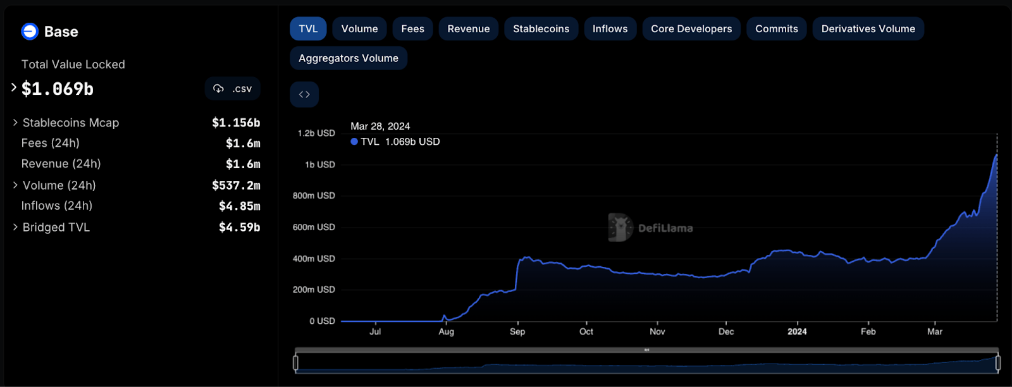The height and width of the screenshot is (387, 1012).
Task: Click the left handle of the range slider
Action: pyautogui.click(x=295, y=362)
